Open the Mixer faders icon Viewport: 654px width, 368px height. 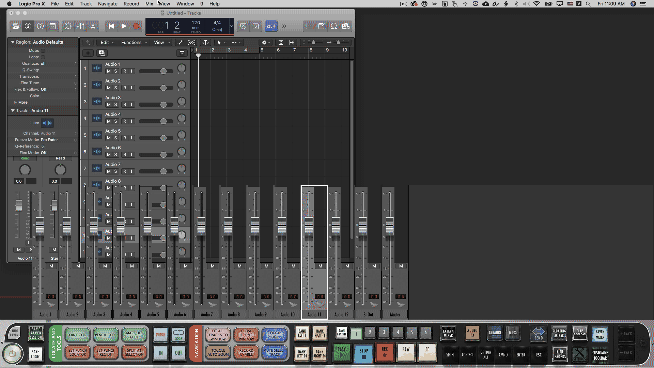point(81,26)
